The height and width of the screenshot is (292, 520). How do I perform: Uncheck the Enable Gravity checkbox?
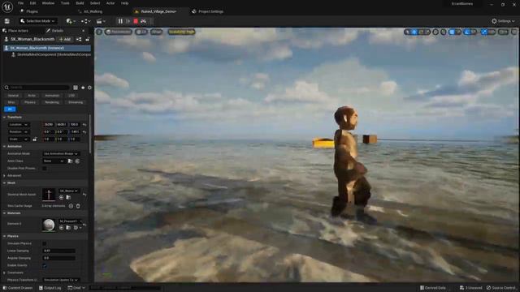pyautogui.click(x=45, y=265)
